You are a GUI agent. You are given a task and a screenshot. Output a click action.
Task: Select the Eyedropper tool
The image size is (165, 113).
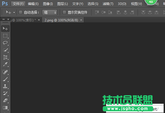click(5, 64)
